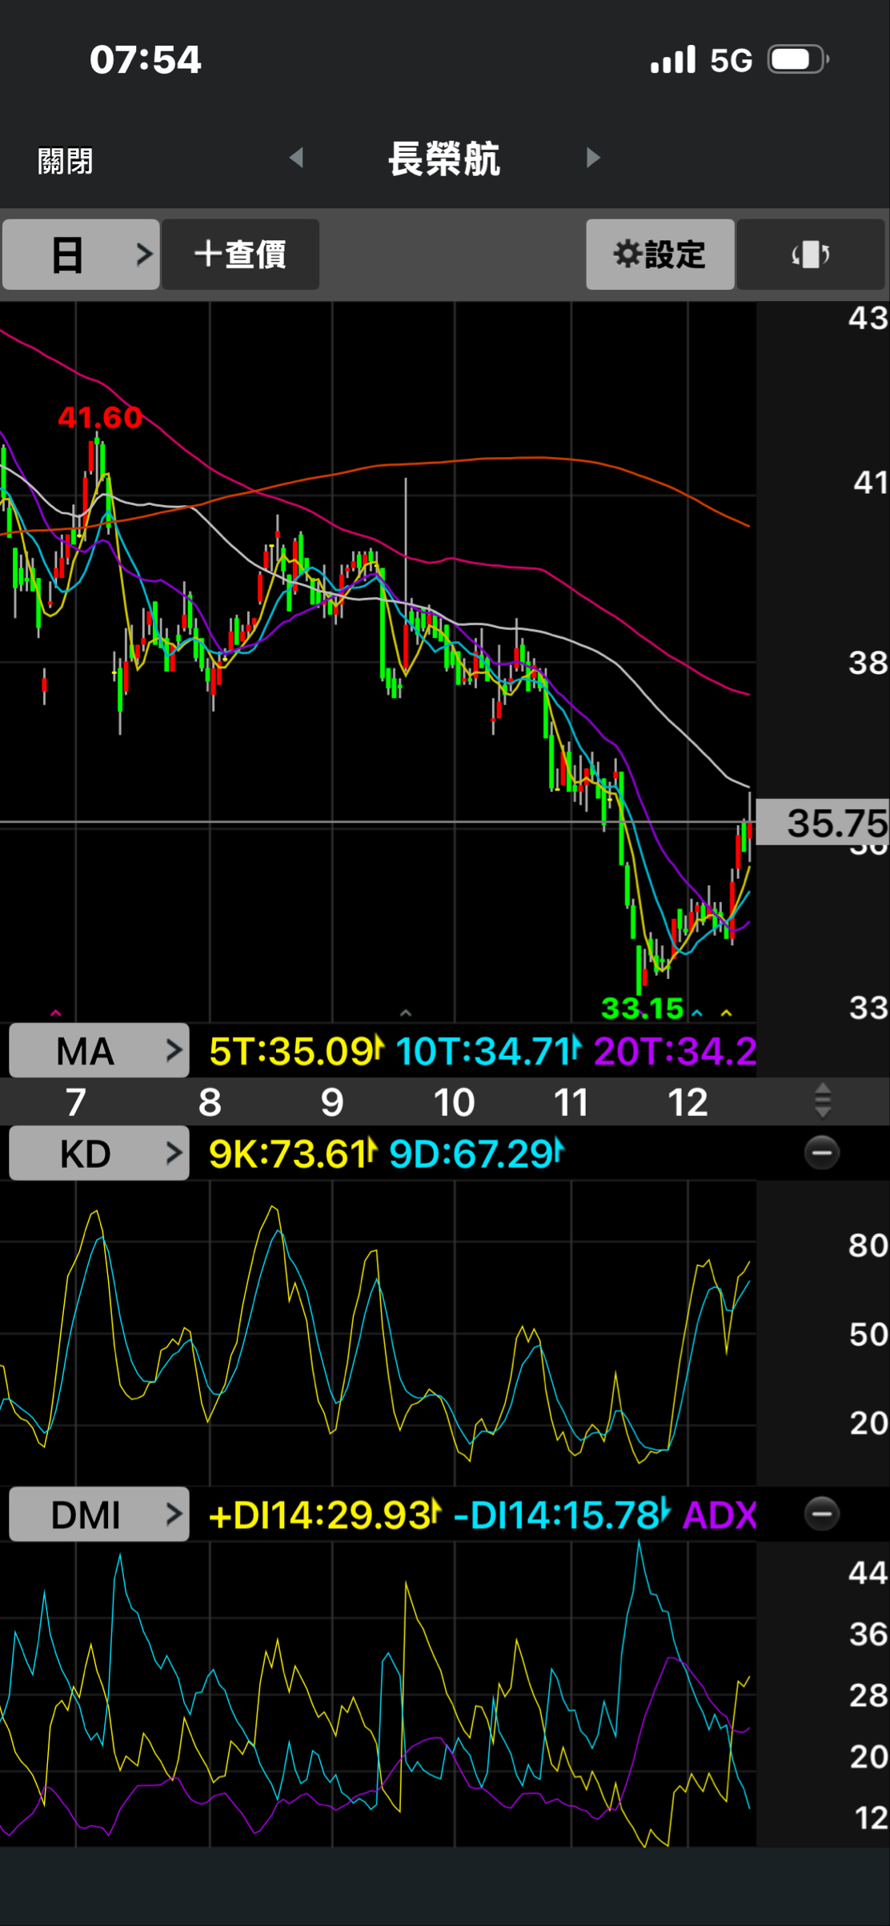Tap the 38 price axis label

point(868,662)
